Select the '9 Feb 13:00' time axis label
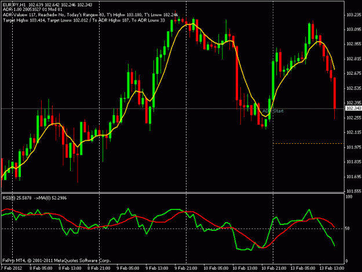 tap(157, 269)
